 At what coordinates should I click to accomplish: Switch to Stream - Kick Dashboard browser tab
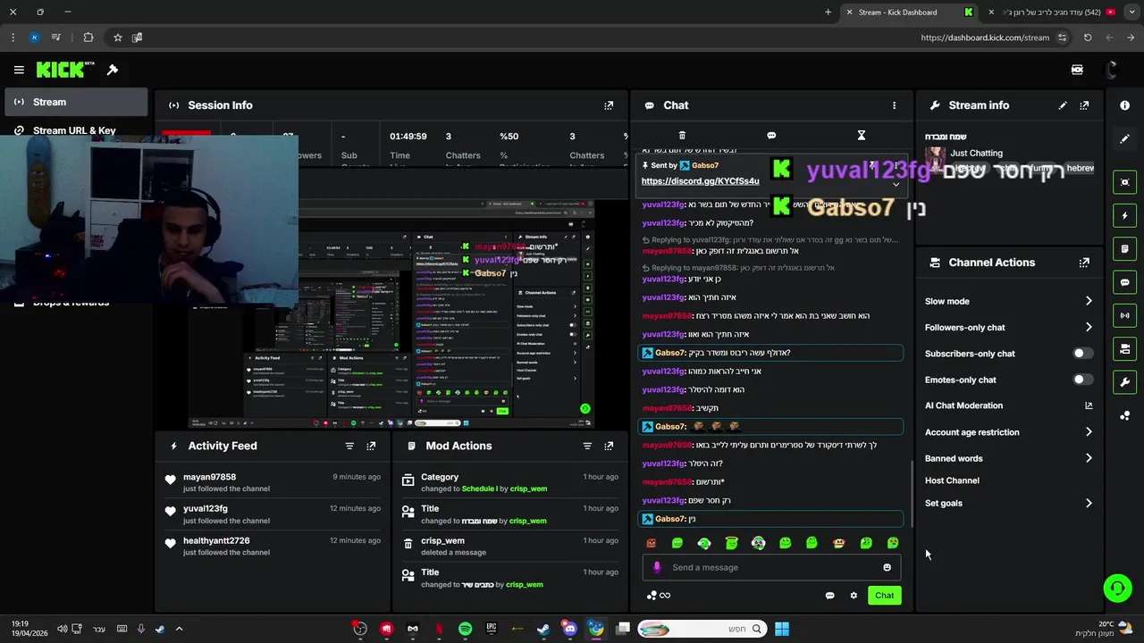coord(909,13)
